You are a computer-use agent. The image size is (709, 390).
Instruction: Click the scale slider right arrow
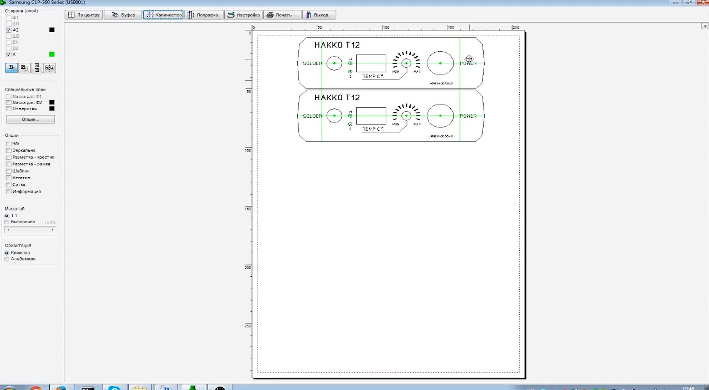click(53, 230)
